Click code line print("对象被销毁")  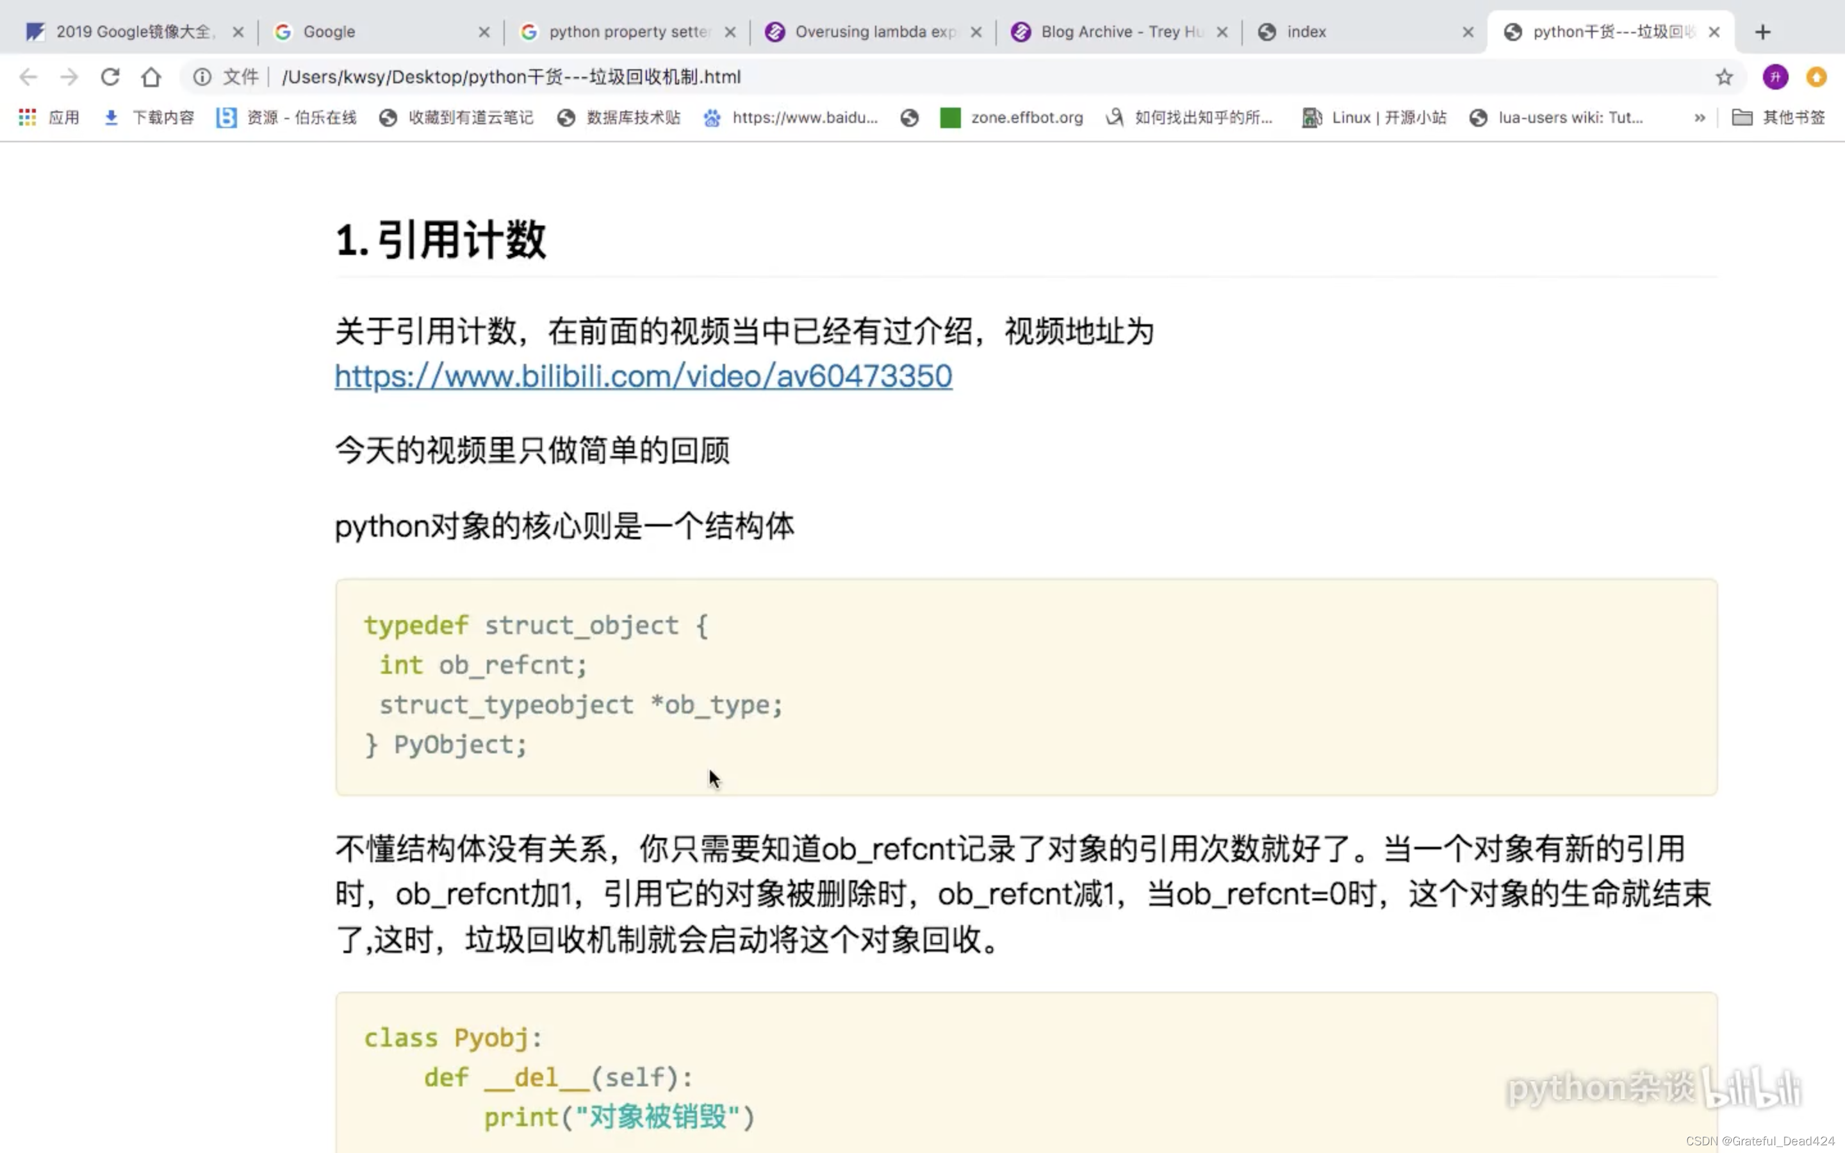click(x=619, y=1117)
